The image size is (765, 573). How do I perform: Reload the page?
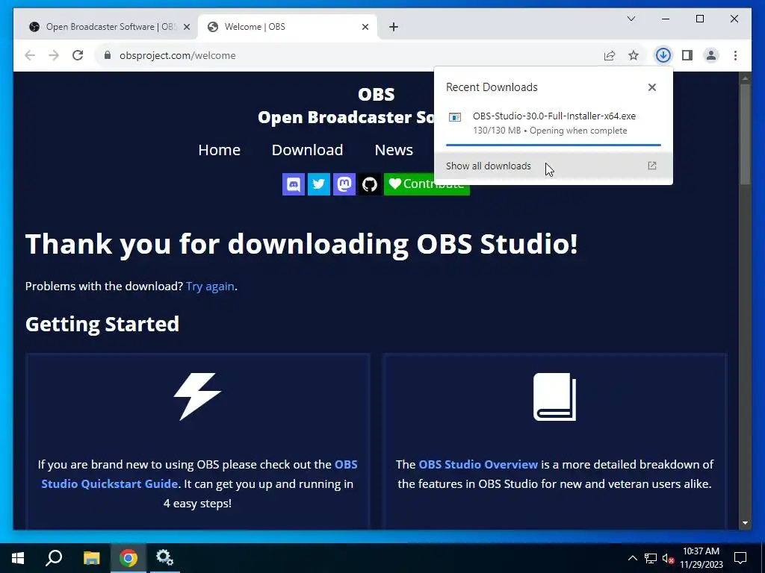[78, 55]
